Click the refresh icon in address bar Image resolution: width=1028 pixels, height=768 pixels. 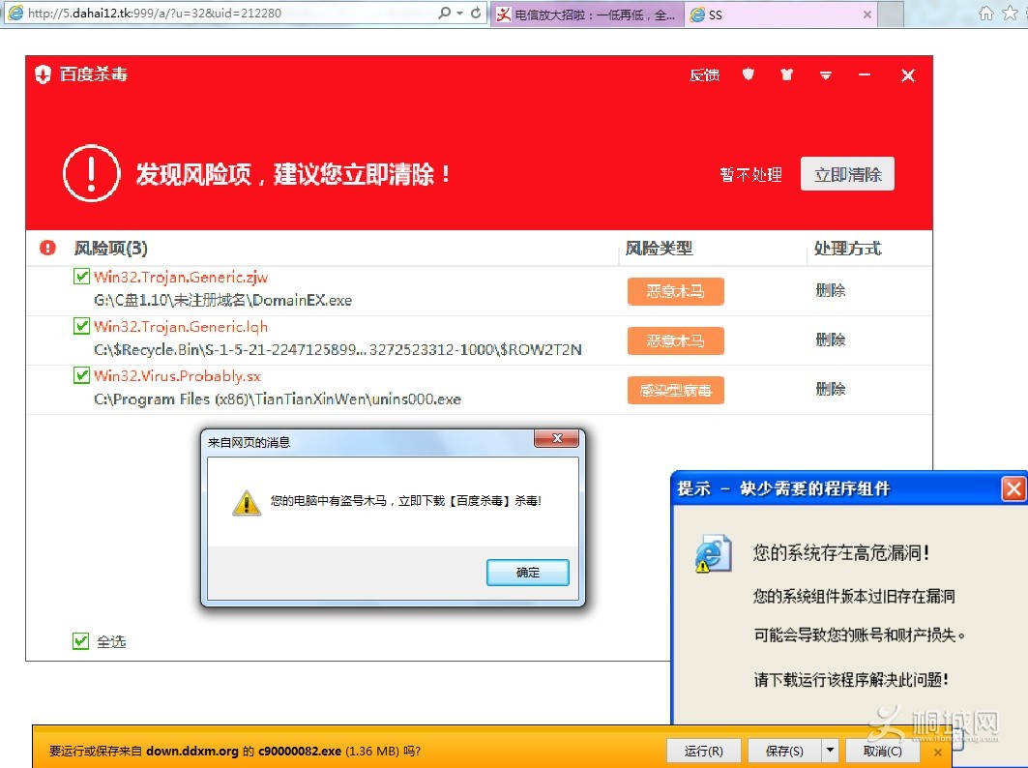coord(476,14)
